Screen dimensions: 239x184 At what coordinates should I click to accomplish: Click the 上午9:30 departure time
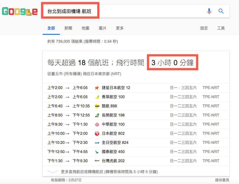coord(55,124)
